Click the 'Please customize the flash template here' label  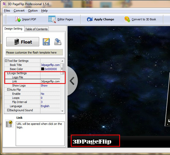click(x=34, y=53)
